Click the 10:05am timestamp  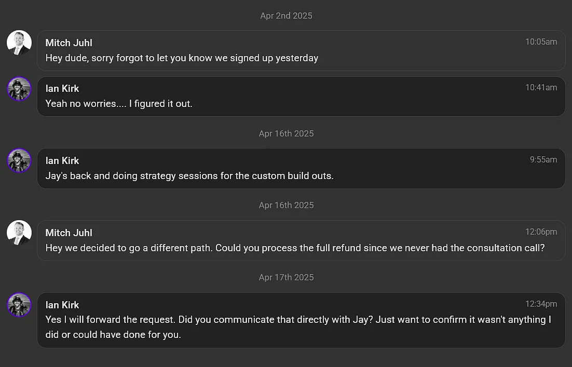(x=541, y=42)
